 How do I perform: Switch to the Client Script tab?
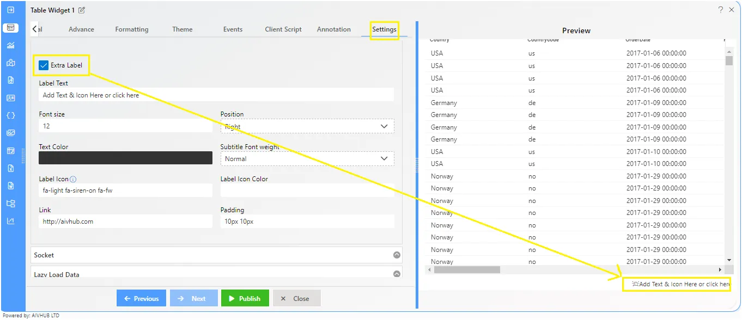pyautogui.click(x=283, y=29)
